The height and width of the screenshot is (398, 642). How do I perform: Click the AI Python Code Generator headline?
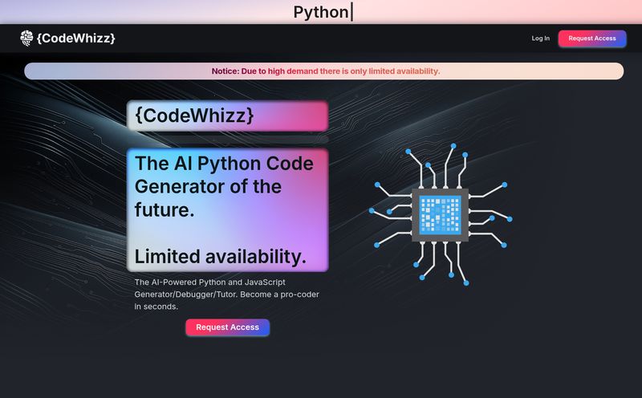[x=224, y=186]
